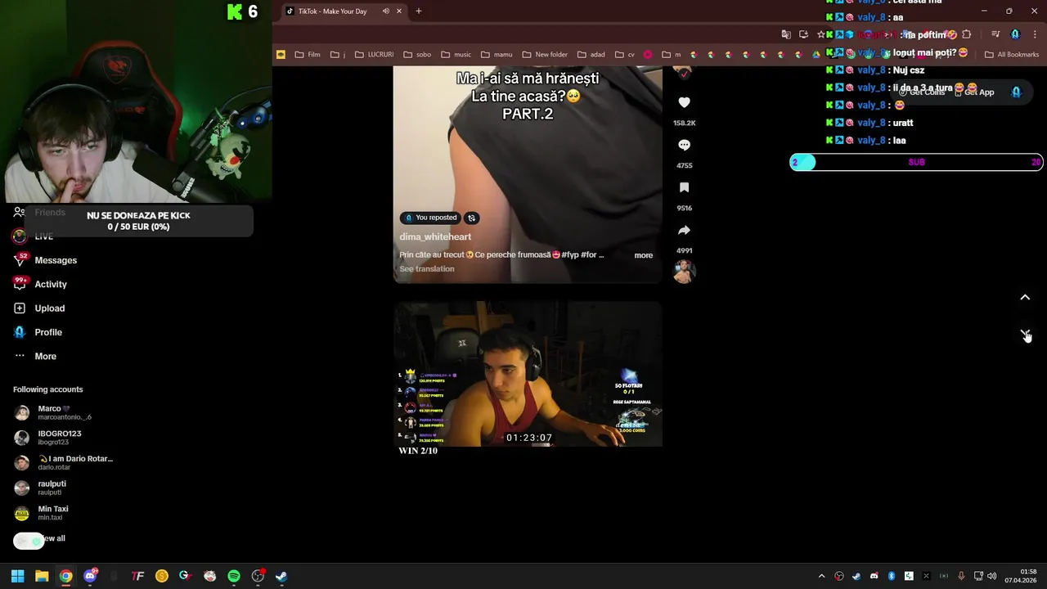Open raulputi following account
Screen dimensions: 1047x589
pos(41,488)
